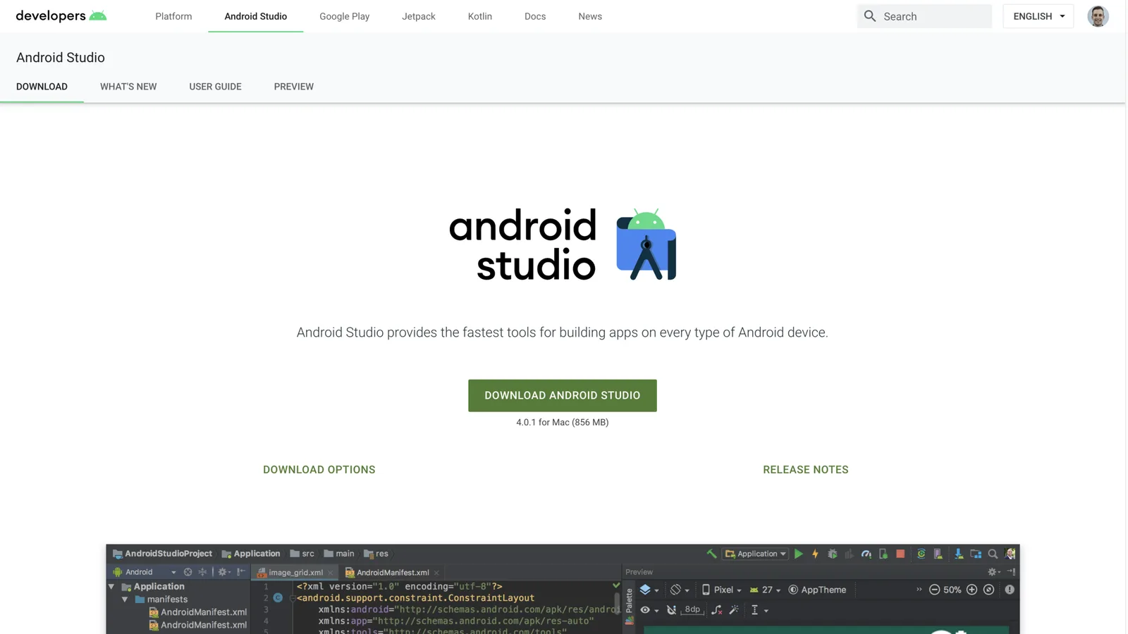This screenshot has width=1128, height=634.
Task: Click the search magnifier icon in header
Action: 870,16
